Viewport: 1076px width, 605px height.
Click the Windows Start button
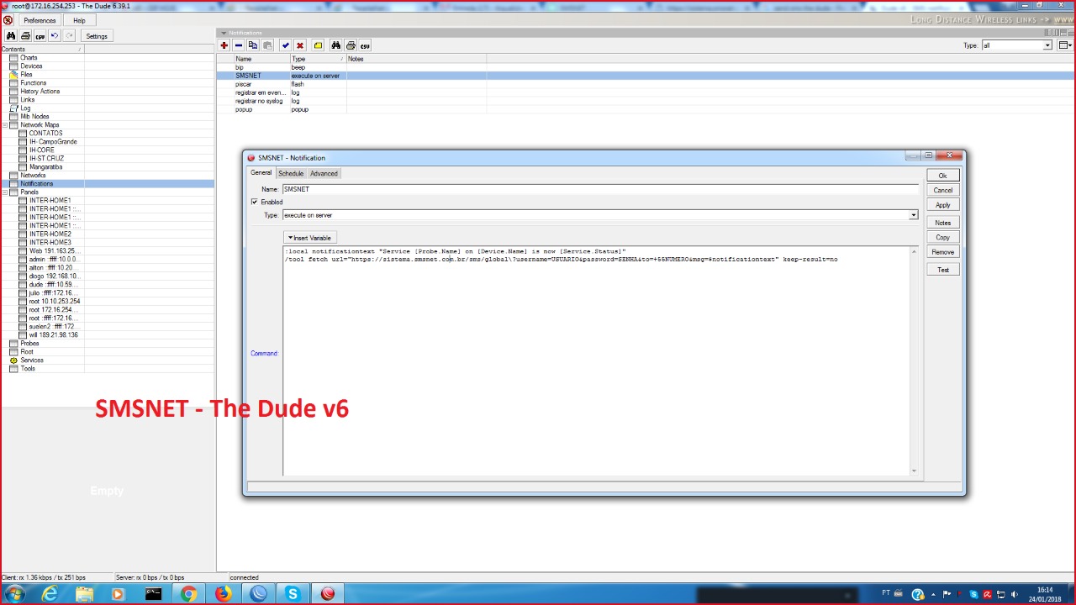[x=14, y=594]
